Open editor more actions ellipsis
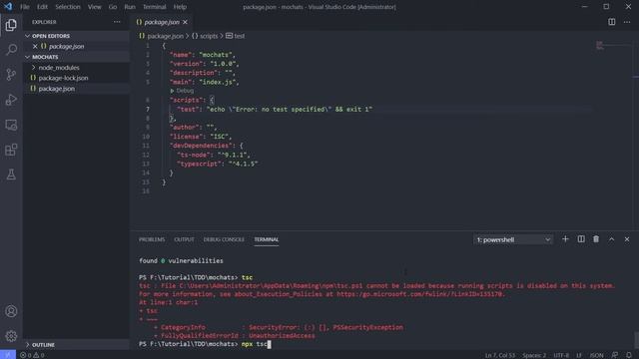 point(627,22)
